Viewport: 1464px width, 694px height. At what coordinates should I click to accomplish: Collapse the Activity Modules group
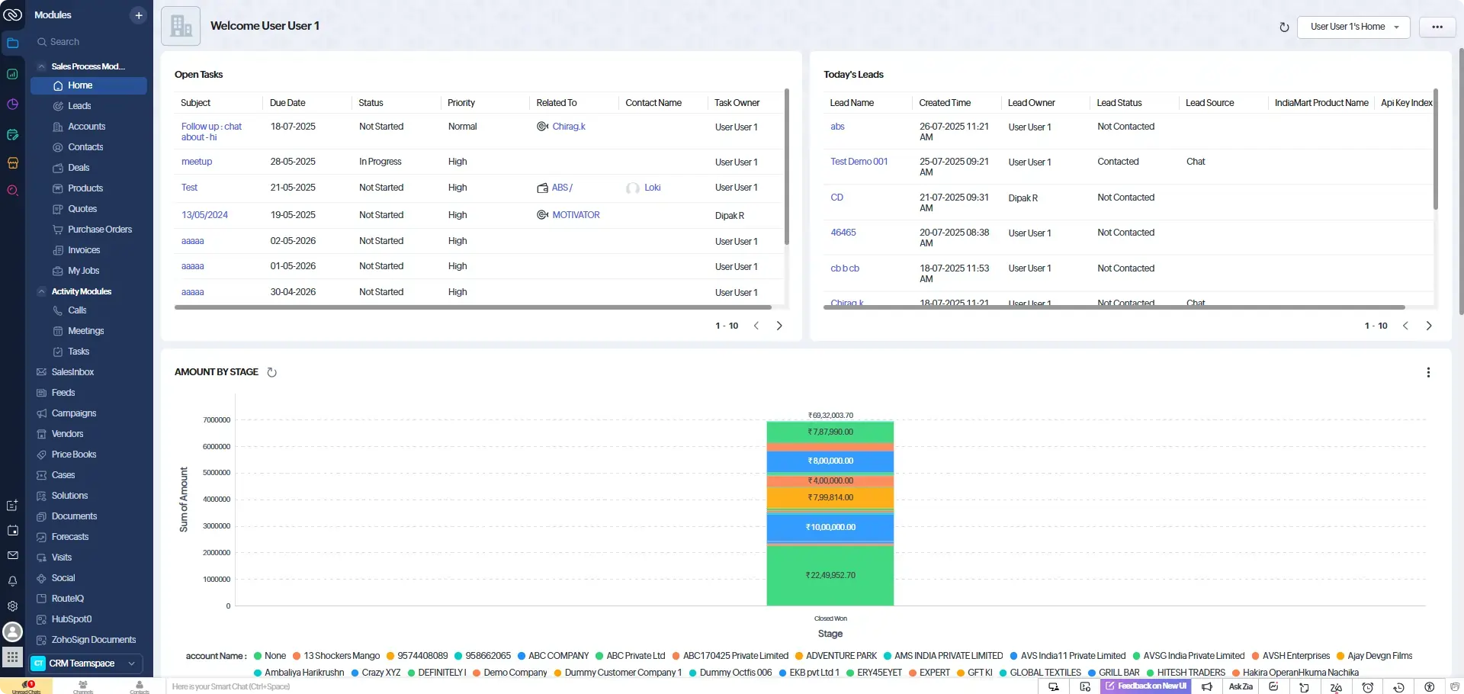pos(41,291)
